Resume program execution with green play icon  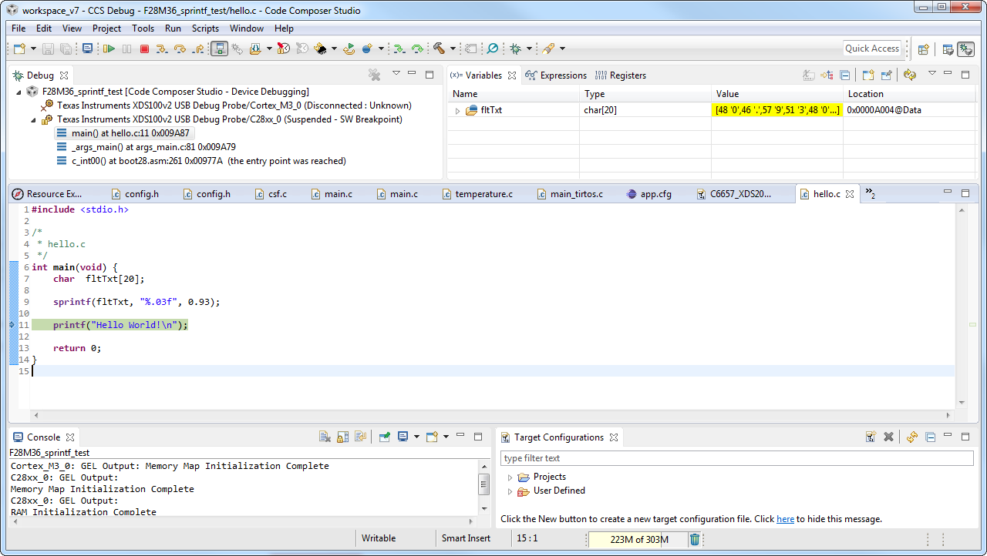coord(109,49)
